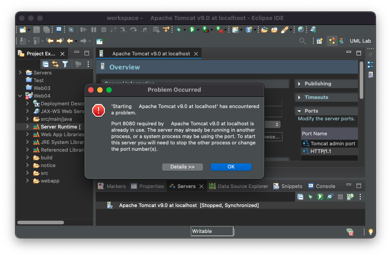Click the search magnifier icon in toolbar
Image resolution: width=391 pixels, height=257 pixels.
302,41
